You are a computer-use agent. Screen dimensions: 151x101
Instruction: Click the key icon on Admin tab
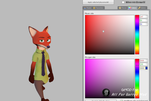coord(139,8)
